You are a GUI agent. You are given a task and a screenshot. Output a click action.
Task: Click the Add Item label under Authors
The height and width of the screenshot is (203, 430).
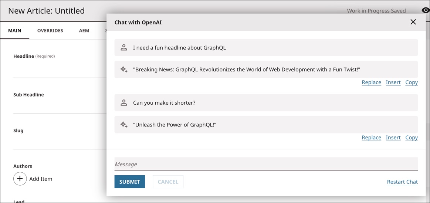[41, 179]
